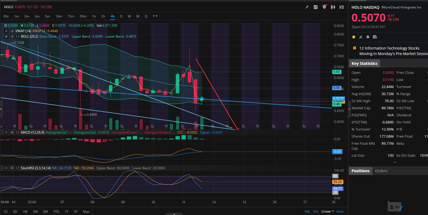
Task: Select the pencil drawing tool in chart toolbar
Action: pos(307,7)
